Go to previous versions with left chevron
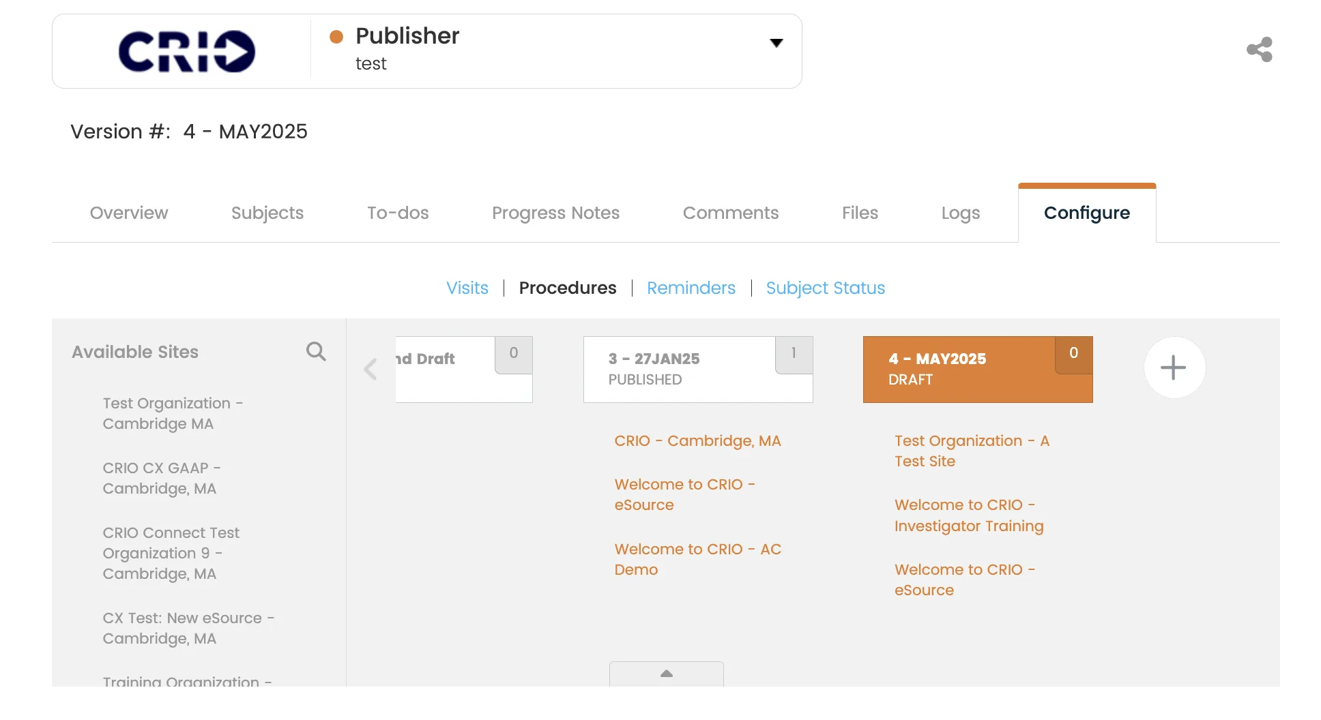This screenshot has height=720, width=1321. coord(371,369)
